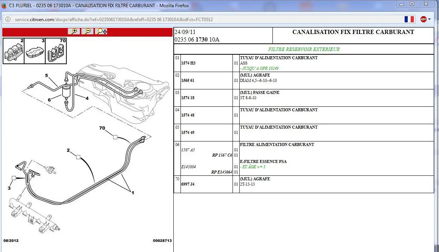Click part number 6997 J4

pos(188,184)
